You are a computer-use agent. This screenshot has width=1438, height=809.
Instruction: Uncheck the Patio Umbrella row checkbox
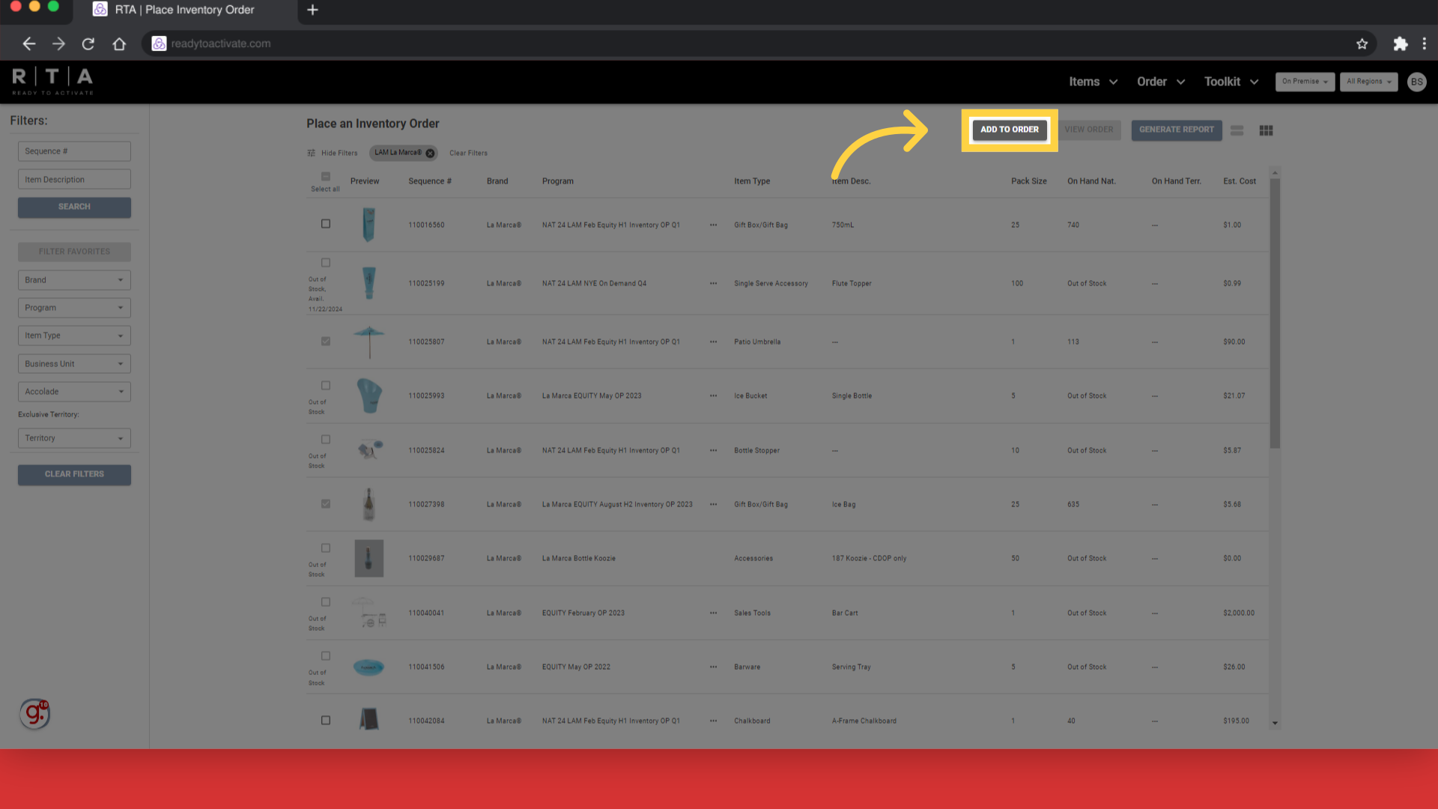[326, 341]
